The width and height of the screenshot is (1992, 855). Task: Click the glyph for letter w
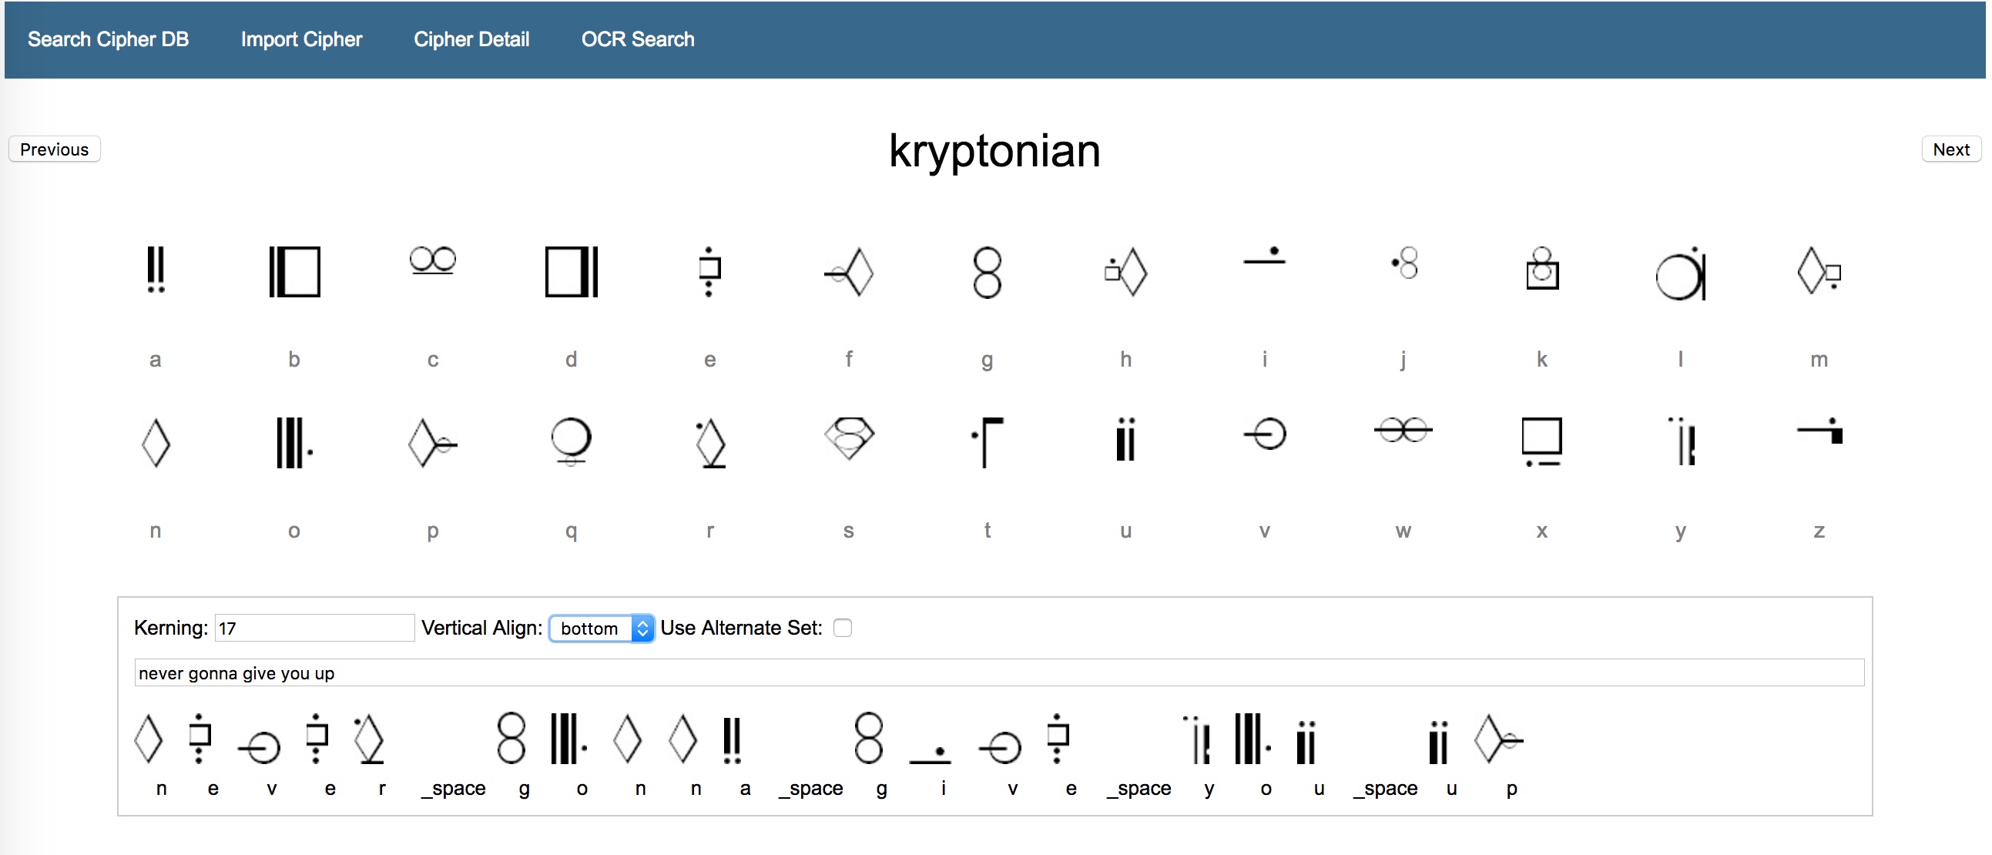[1403, 430]
